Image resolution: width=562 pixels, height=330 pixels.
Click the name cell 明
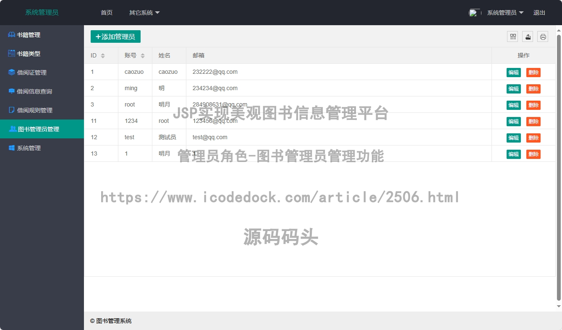point(169,88)
